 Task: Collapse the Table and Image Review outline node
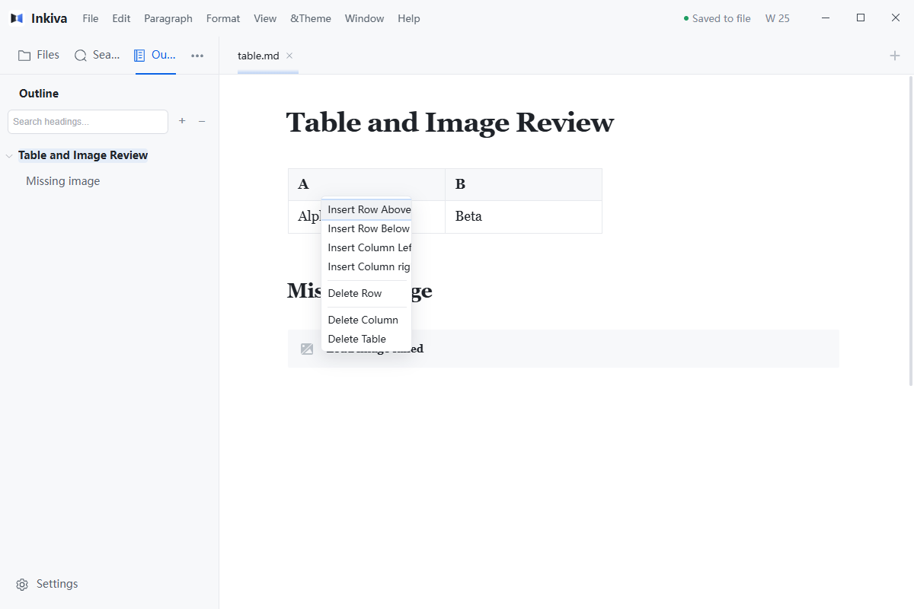[x=9, y=156]
